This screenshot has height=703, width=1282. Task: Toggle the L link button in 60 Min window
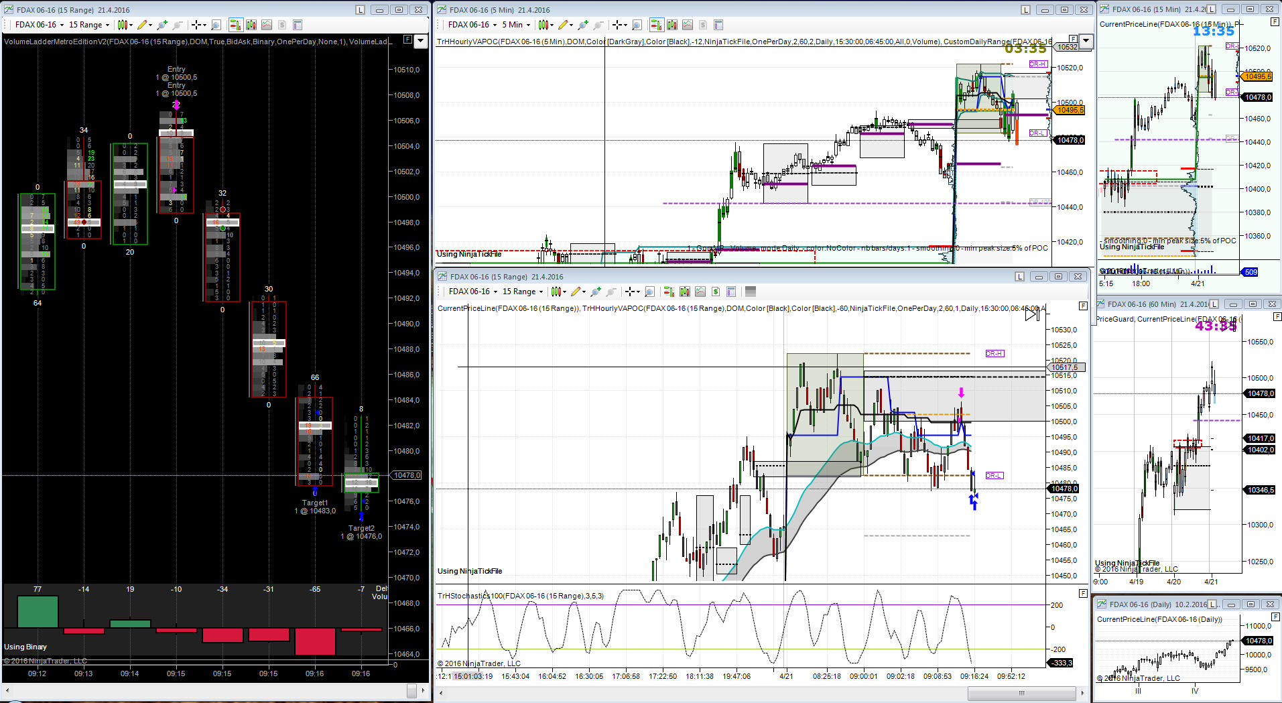[1214, 304]
